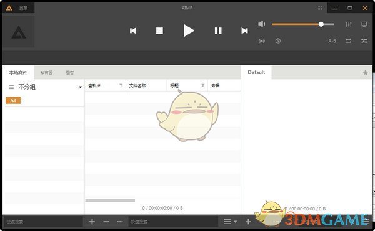Select the orange All filter button

click(13, 100)
